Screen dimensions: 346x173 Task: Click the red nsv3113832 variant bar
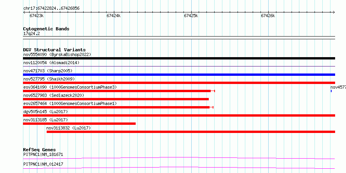click(191, 132)
